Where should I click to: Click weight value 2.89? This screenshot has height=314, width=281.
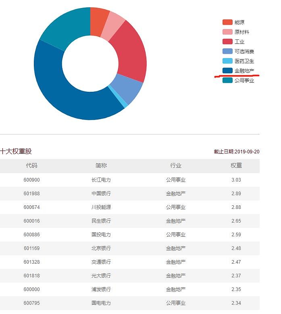[x=236, y=194]
